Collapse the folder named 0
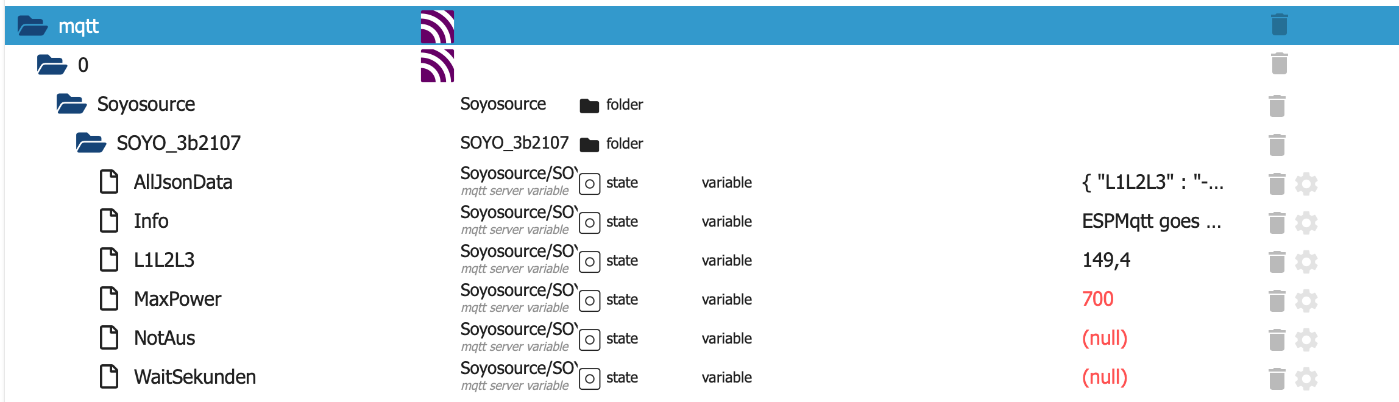Image resolution: width=1399 pixels, height=402 pixels. (52, 65)
